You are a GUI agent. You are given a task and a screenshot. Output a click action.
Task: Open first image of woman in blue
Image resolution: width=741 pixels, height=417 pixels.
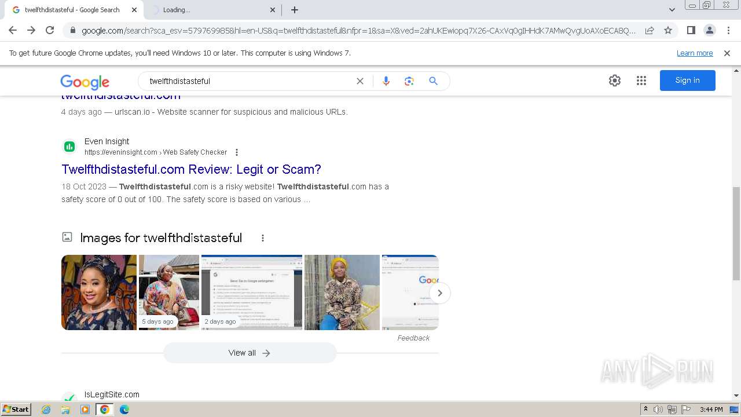tap(99, 292)
